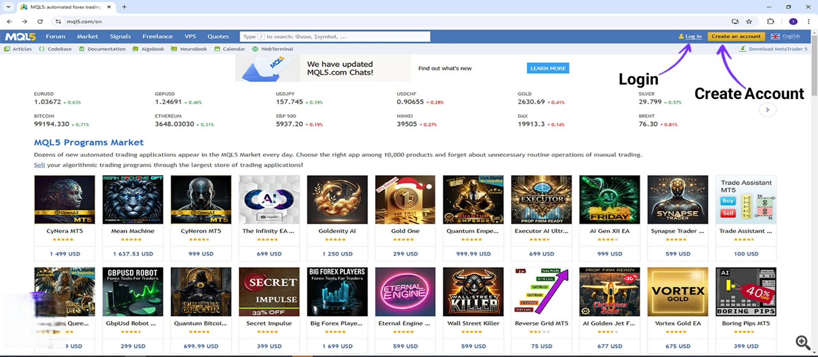This screenshot has width=818, height=357.
Task: Open the Signals menu
Action: pos(120,36)
